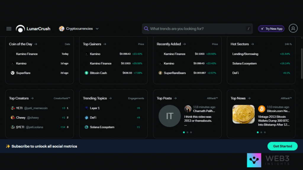Image resolution: width=303 pixels, height=170 pixels.
Task: Open the Top News heading
Action: (x=238, y=98)
